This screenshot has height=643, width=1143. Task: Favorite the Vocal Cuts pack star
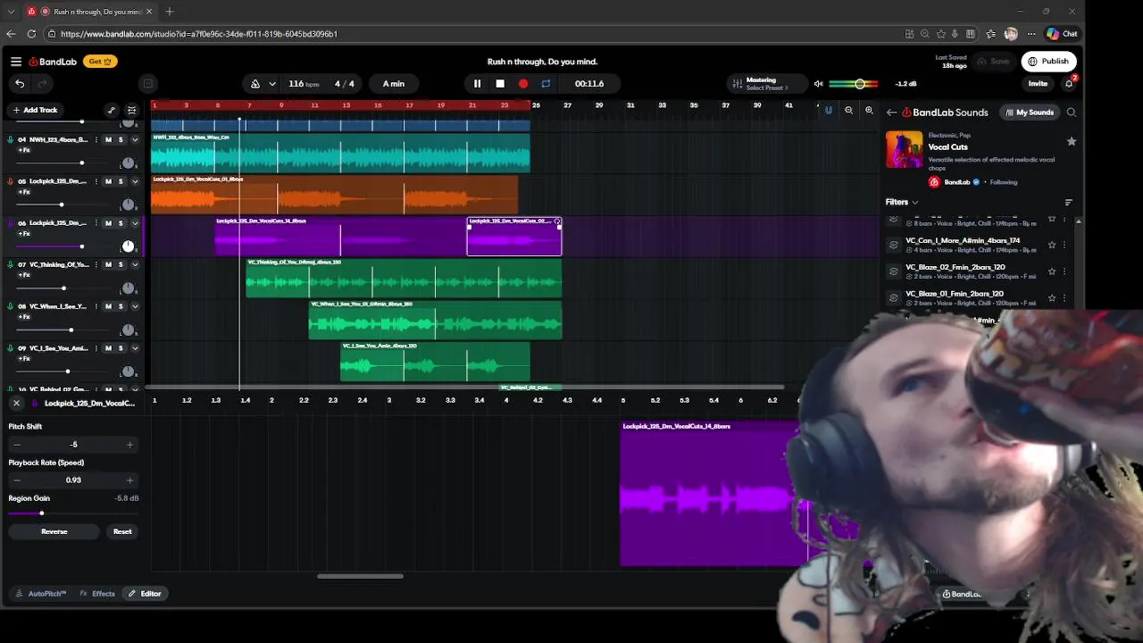click(1072, 141)
